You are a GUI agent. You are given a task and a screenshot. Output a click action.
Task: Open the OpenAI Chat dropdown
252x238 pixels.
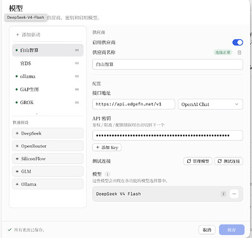click(x=211, y=104)
